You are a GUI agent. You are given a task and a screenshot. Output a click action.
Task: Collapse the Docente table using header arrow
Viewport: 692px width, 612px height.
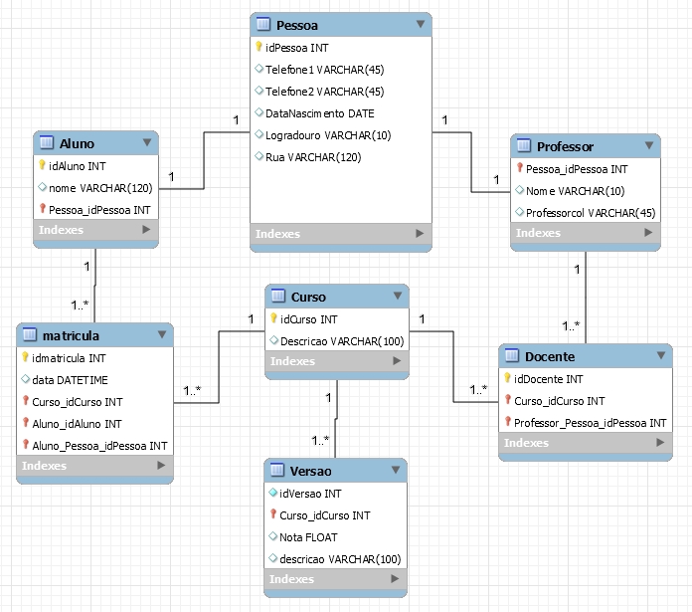[x=660, y=356]
